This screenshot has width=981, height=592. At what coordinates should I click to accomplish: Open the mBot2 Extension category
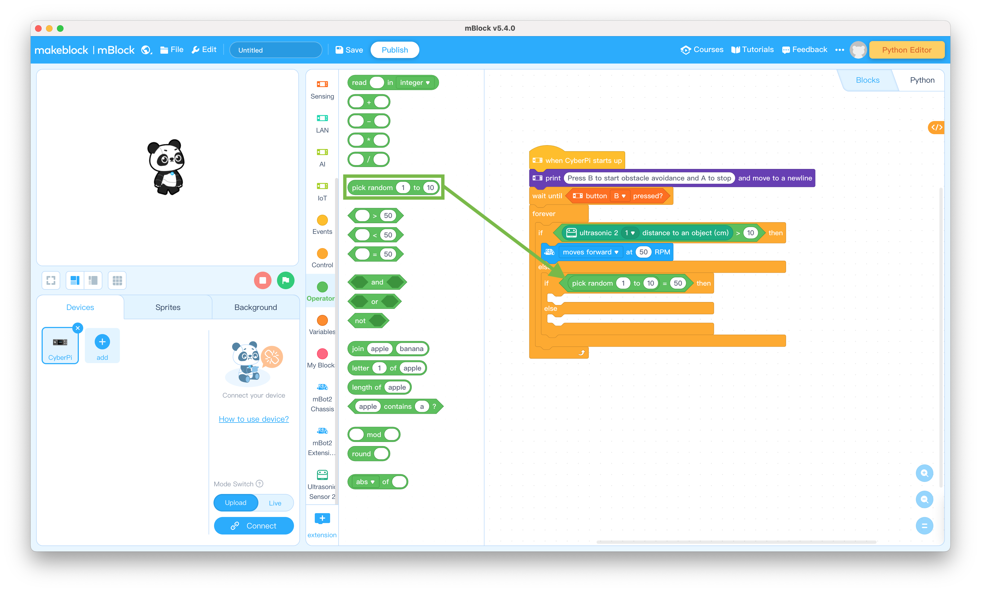click(x=322, y=441)
